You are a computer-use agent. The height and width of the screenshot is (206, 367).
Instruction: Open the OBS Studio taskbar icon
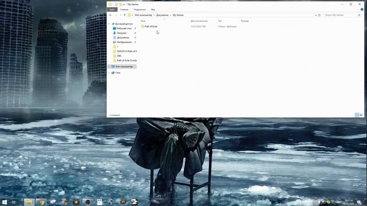88,202
